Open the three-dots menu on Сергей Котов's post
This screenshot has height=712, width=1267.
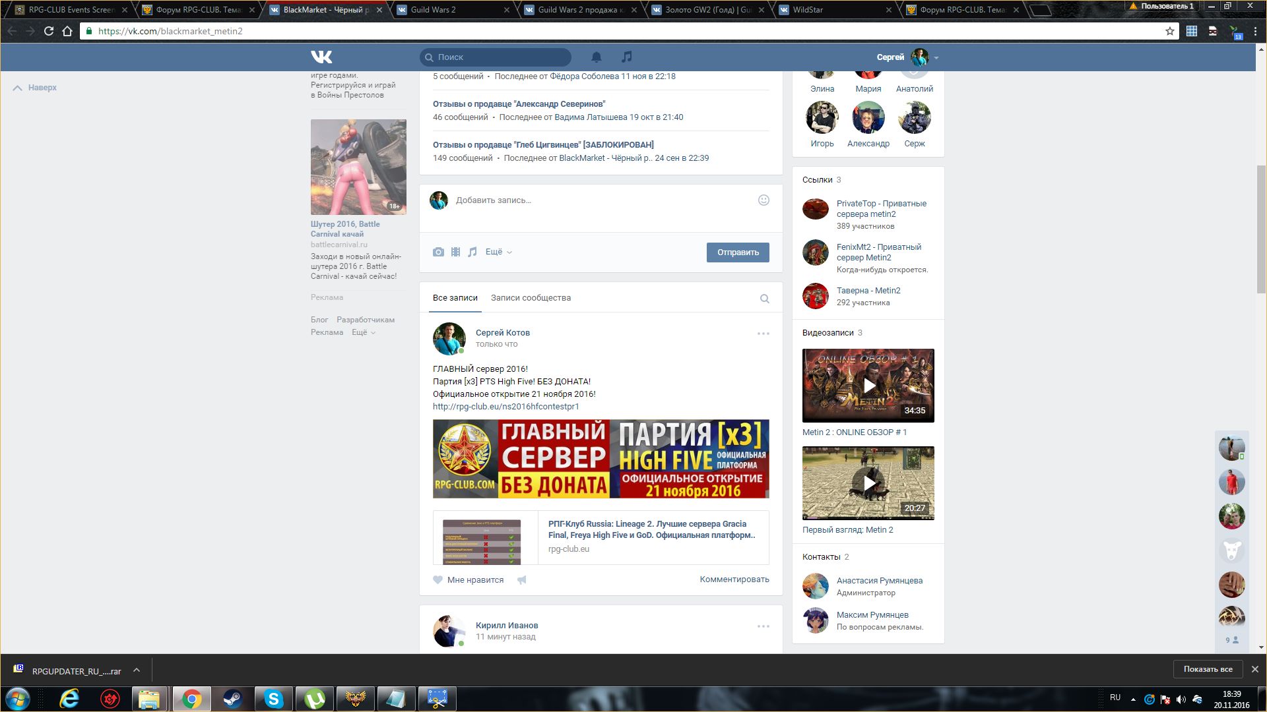tap(763, 334)
